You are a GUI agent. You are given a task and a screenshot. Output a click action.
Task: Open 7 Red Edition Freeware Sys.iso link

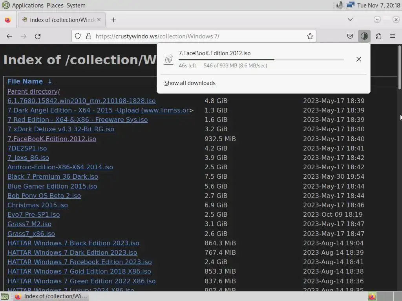coord(77,120)
